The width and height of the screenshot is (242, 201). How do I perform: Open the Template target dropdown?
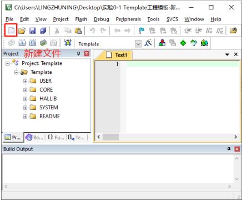coord(138,44)
